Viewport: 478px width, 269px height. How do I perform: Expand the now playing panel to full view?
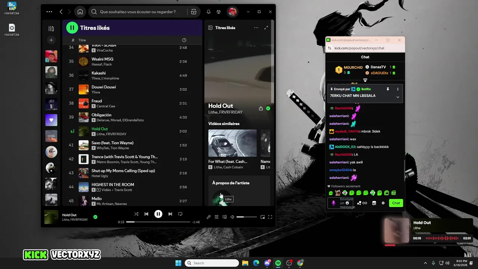[266, 28]
